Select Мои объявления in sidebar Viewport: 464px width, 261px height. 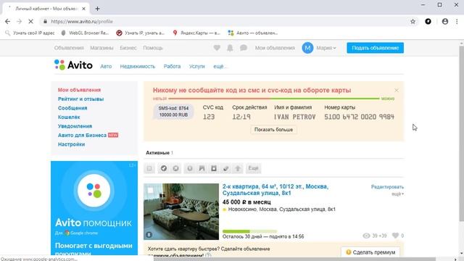79,90
